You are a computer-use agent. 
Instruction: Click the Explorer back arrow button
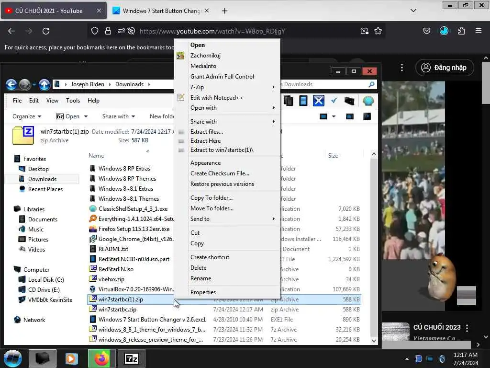[x=11, y=84]
